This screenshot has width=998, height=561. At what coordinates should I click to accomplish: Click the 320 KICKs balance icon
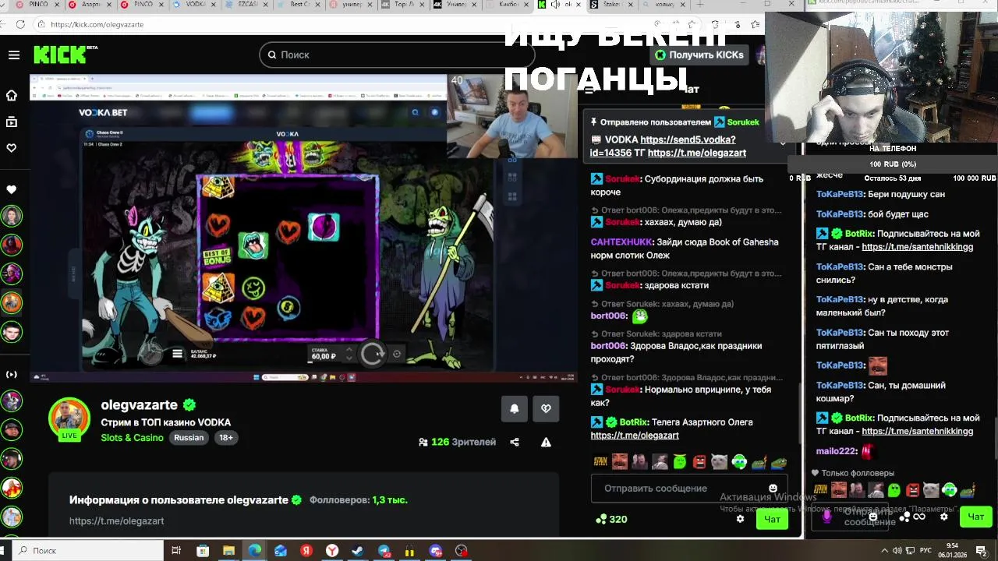(x=611, y=519)
